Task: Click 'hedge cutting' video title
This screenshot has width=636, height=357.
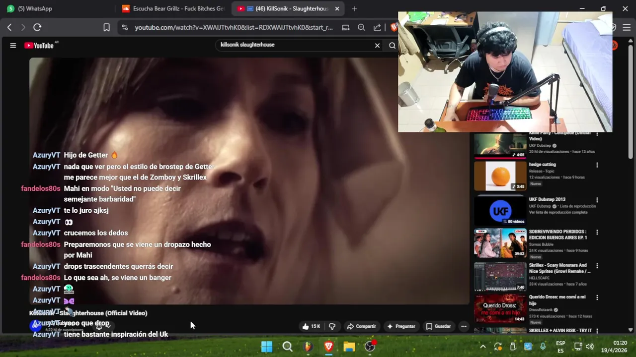Action: coord(542,165)
